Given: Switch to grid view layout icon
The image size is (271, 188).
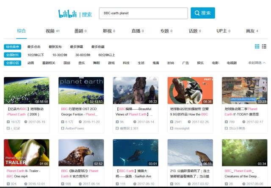Looking at the screenshot, I should pos(257,46).
